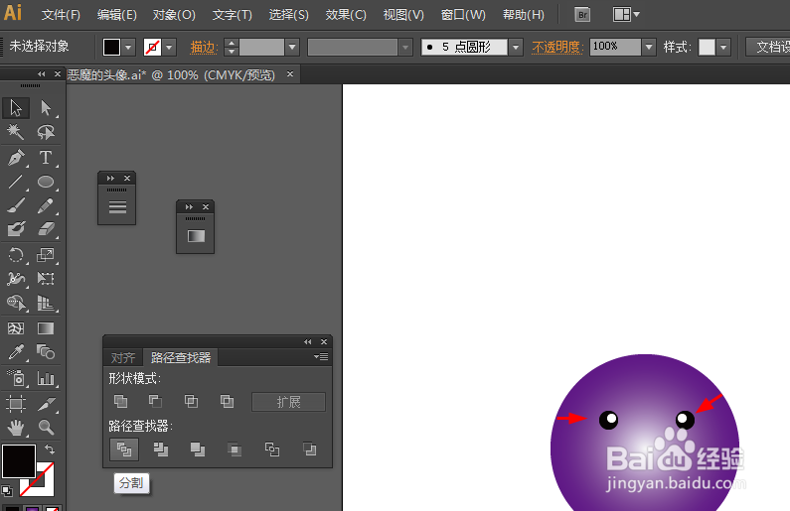Image resolution: width=790 pixels, height=511 pixels.
Task: Choose the Eyedropper tool
Action: point(16,352)
